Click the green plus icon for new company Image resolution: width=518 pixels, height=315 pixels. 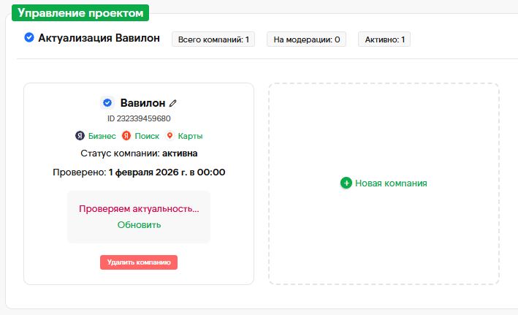[x=346, y=183]
